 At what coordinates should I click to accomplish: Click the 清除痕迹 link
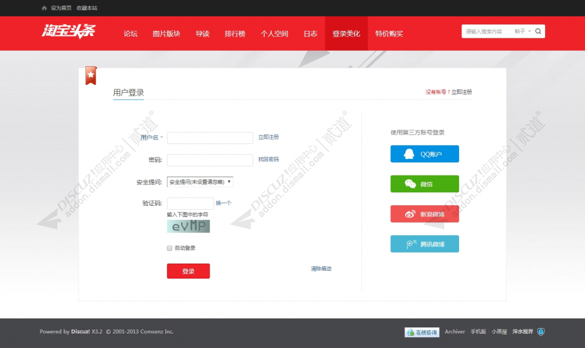point(321,269)
